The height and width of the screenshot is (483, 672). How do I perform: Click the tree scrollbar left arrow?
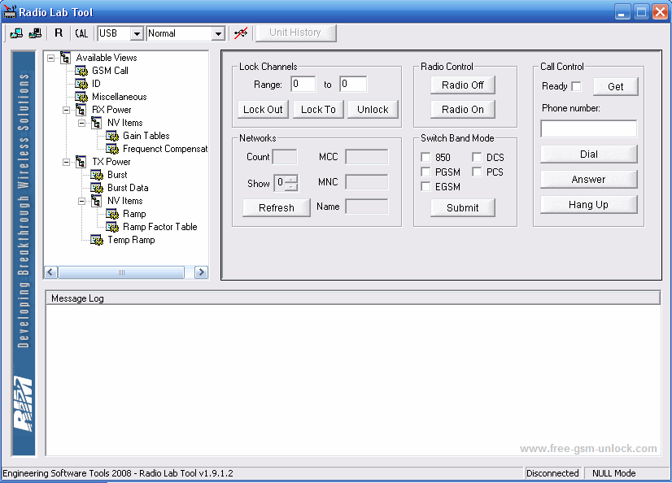tap(51, 272)
